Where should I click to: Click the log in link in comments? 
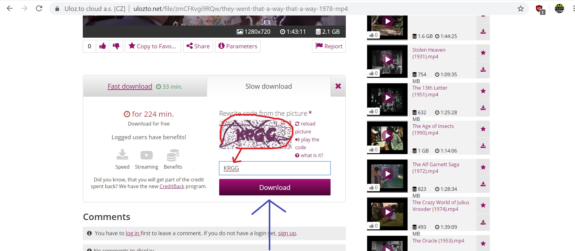132,233
